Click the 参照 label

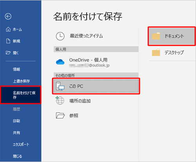pyautogui.click(x=74, y=115)
